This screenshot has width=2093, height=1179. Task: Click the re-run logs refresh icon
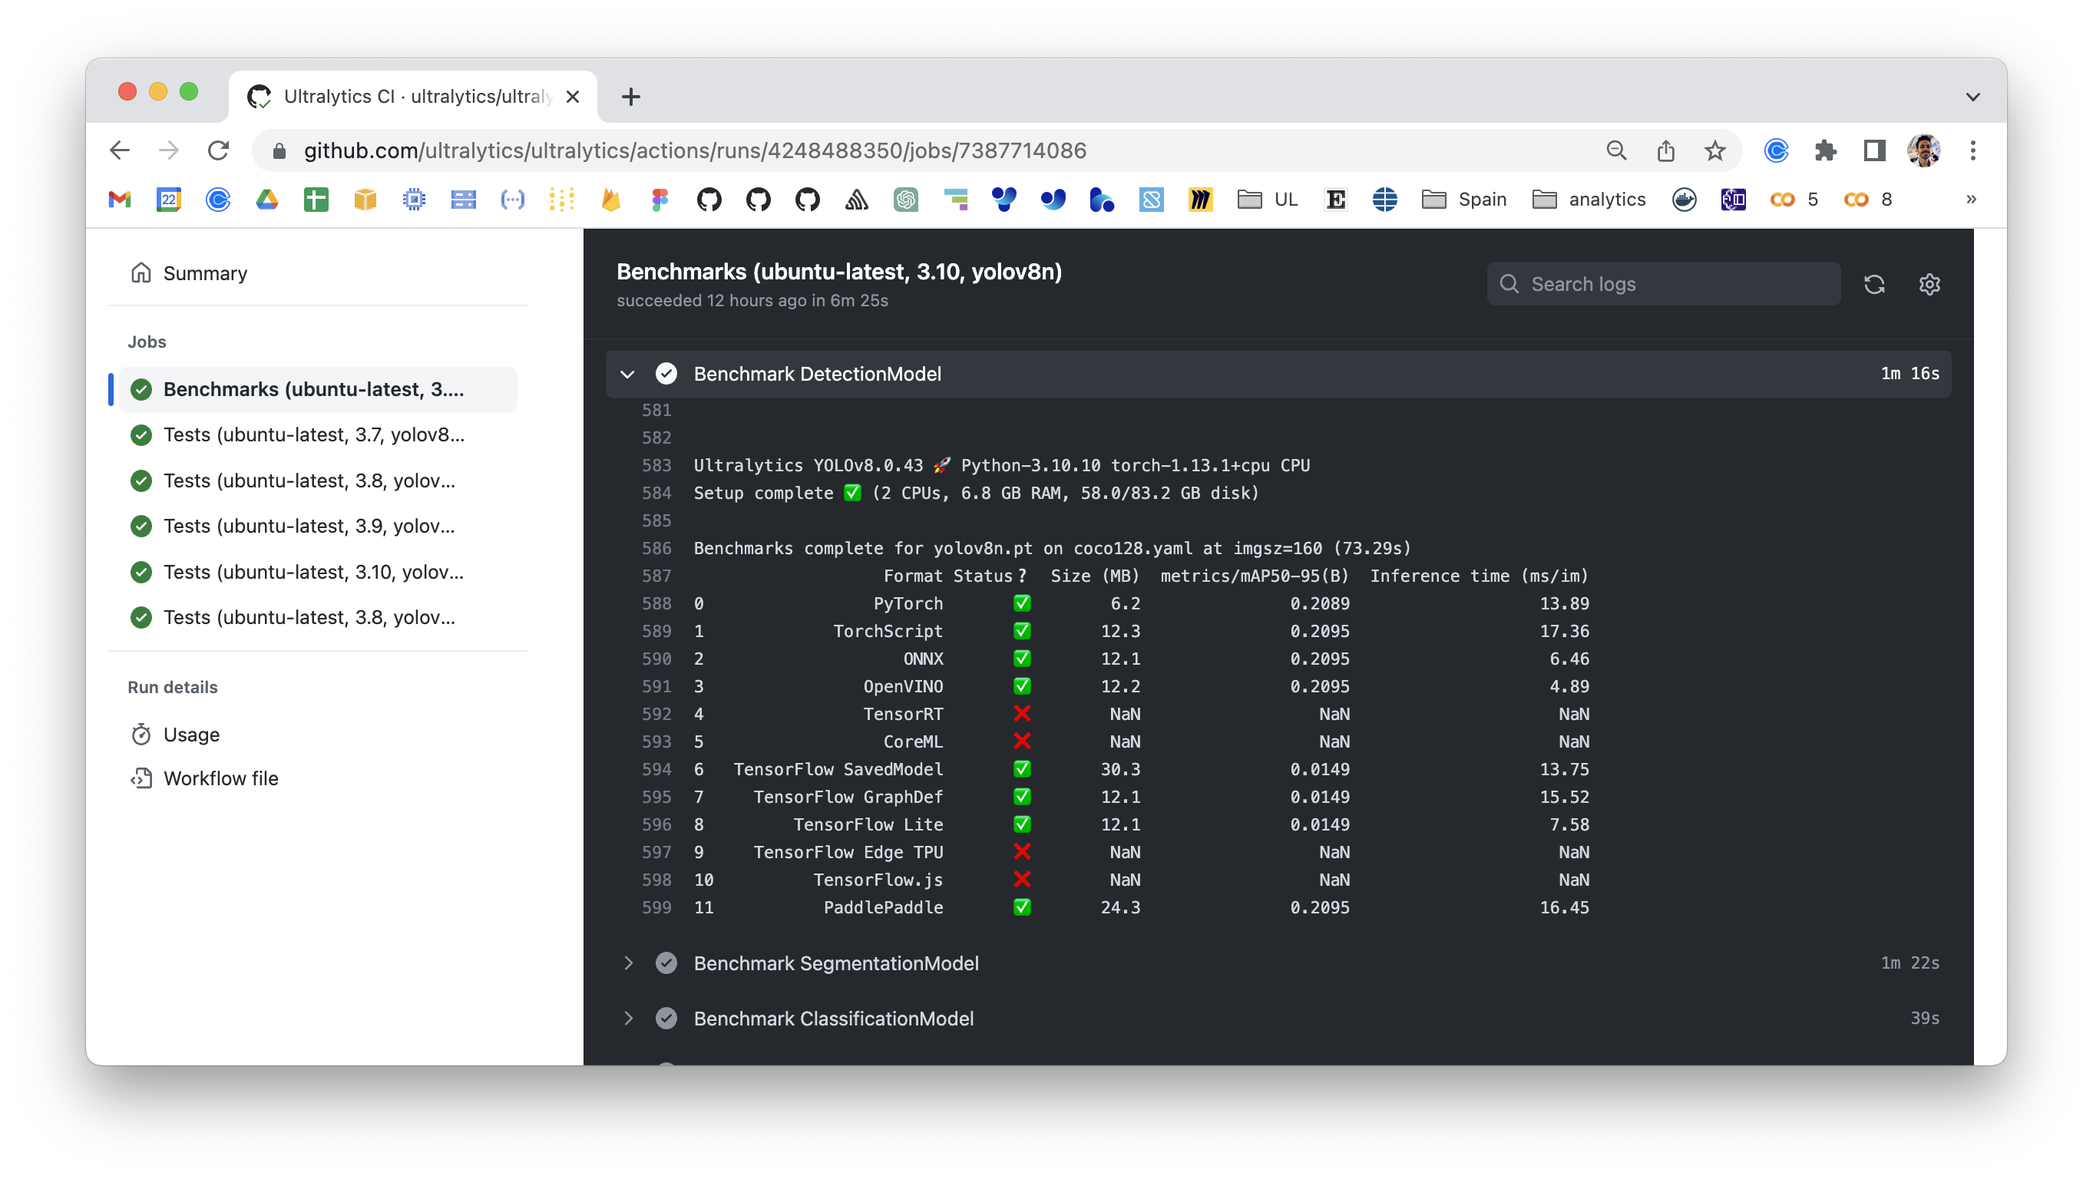(1874, 283)
